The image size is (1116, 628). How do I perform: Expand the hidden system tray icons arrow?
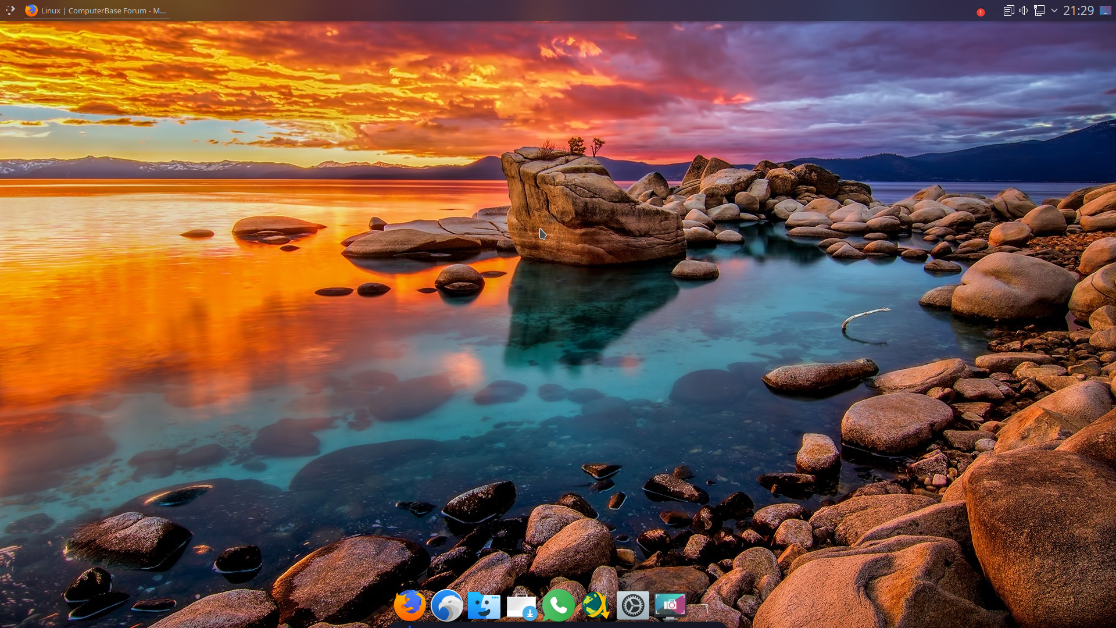point(1054,10)
